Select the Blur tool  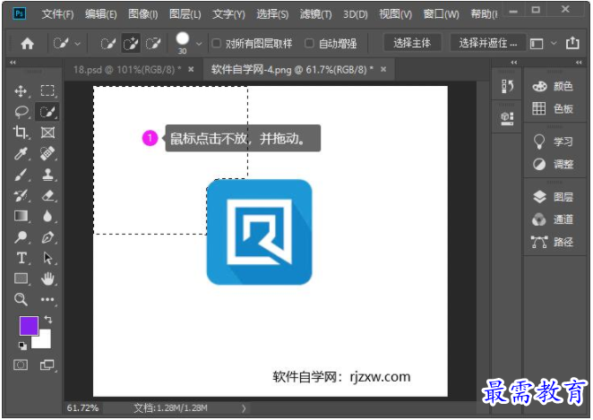(x=47, y=216)
